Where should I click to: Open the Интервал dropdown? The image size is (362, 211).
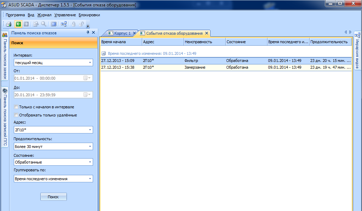tap(90, 63)
